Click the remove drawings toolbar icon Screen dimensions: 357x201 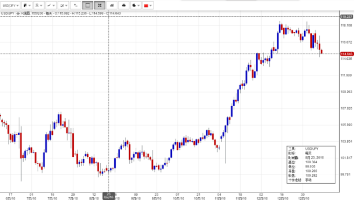(75, 5)
